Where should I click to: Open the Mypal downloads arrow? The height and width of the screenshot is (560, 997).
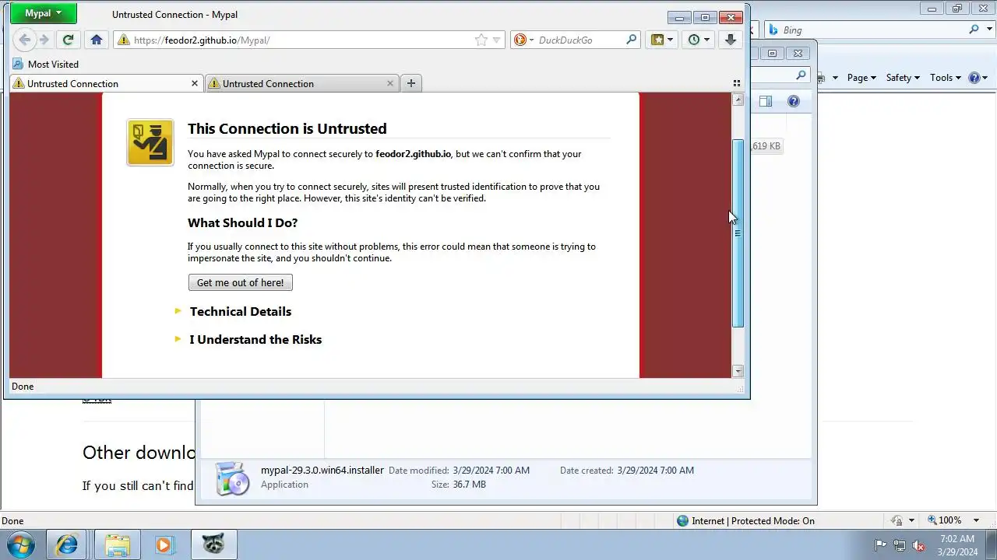(x=730, y=40)
